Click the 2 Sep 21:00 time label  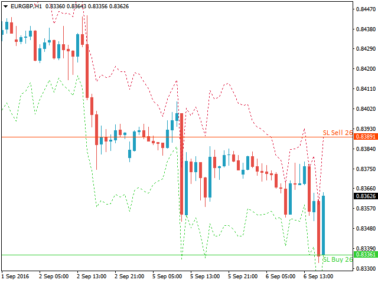pos(129,277)
